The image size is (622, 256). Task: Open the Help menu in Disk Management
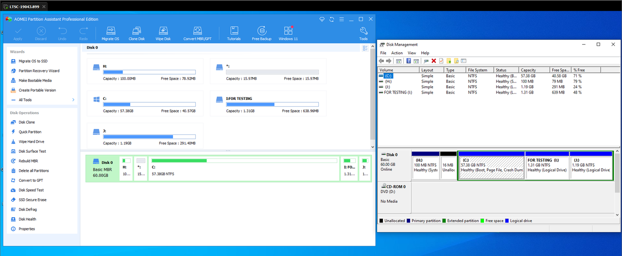pyautogui.click(x=425, y=53)
